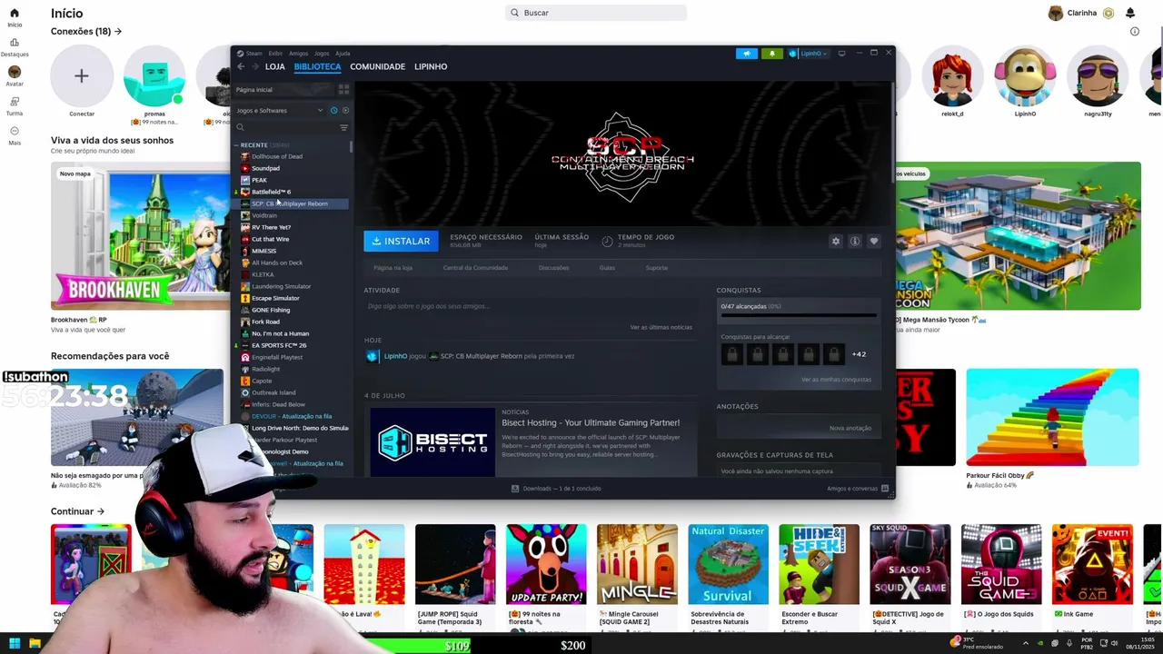This screenshot has height=654, width=1163.
Task: Open Roblox Avatar sidebar icon
Action: (x=15, y=72)
